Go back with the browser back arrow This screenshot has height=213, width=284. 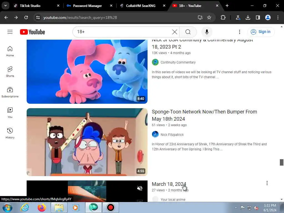(6, 17)
